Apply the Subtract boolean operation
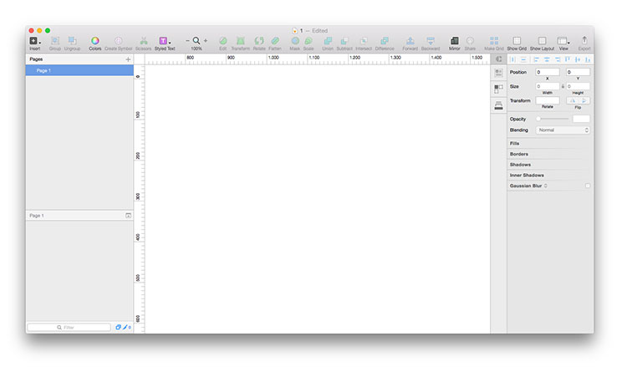622x367 pixels. 344,41
